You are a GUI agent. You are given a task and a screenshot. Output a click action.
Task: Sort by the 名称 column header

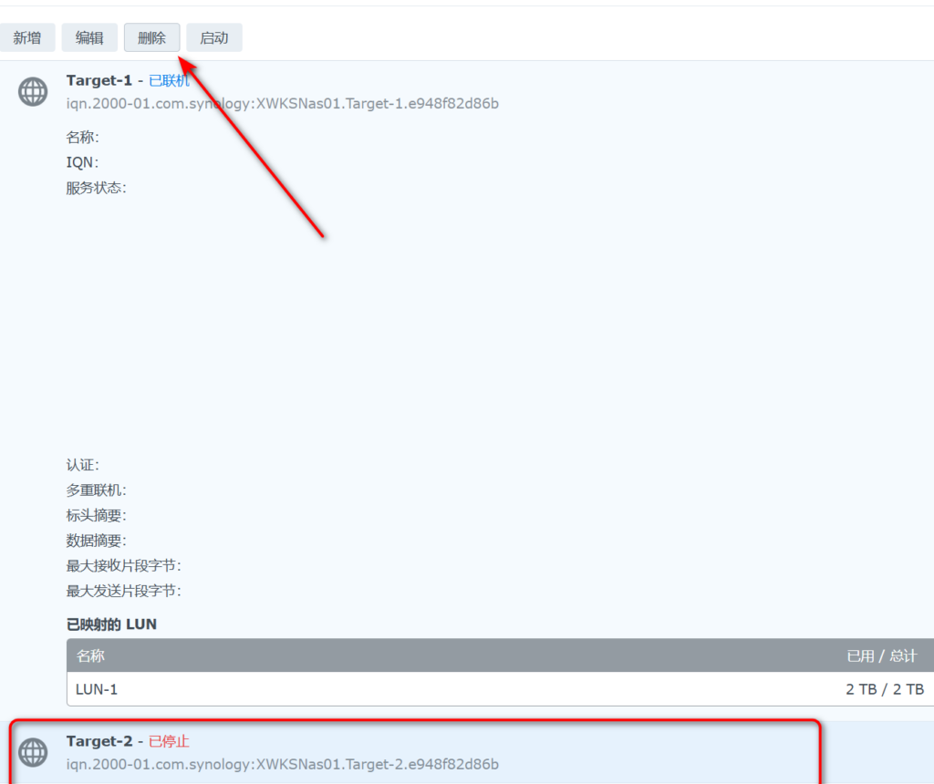coord(90,655)
